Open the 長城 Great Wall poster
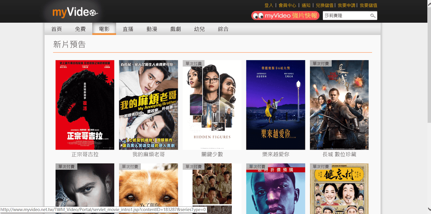The height and width of the screenshot is (214, 431). pyautogui.click(x=339, y=105)
